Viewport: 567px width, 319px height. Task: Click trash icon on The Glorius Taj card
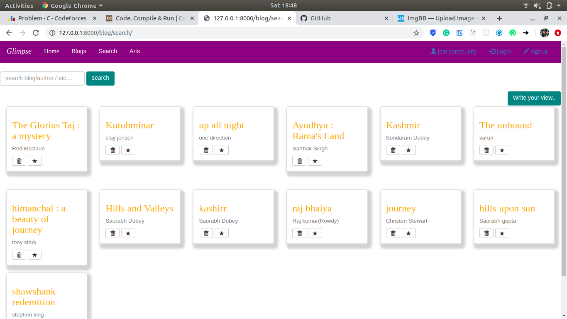(19, 161)
